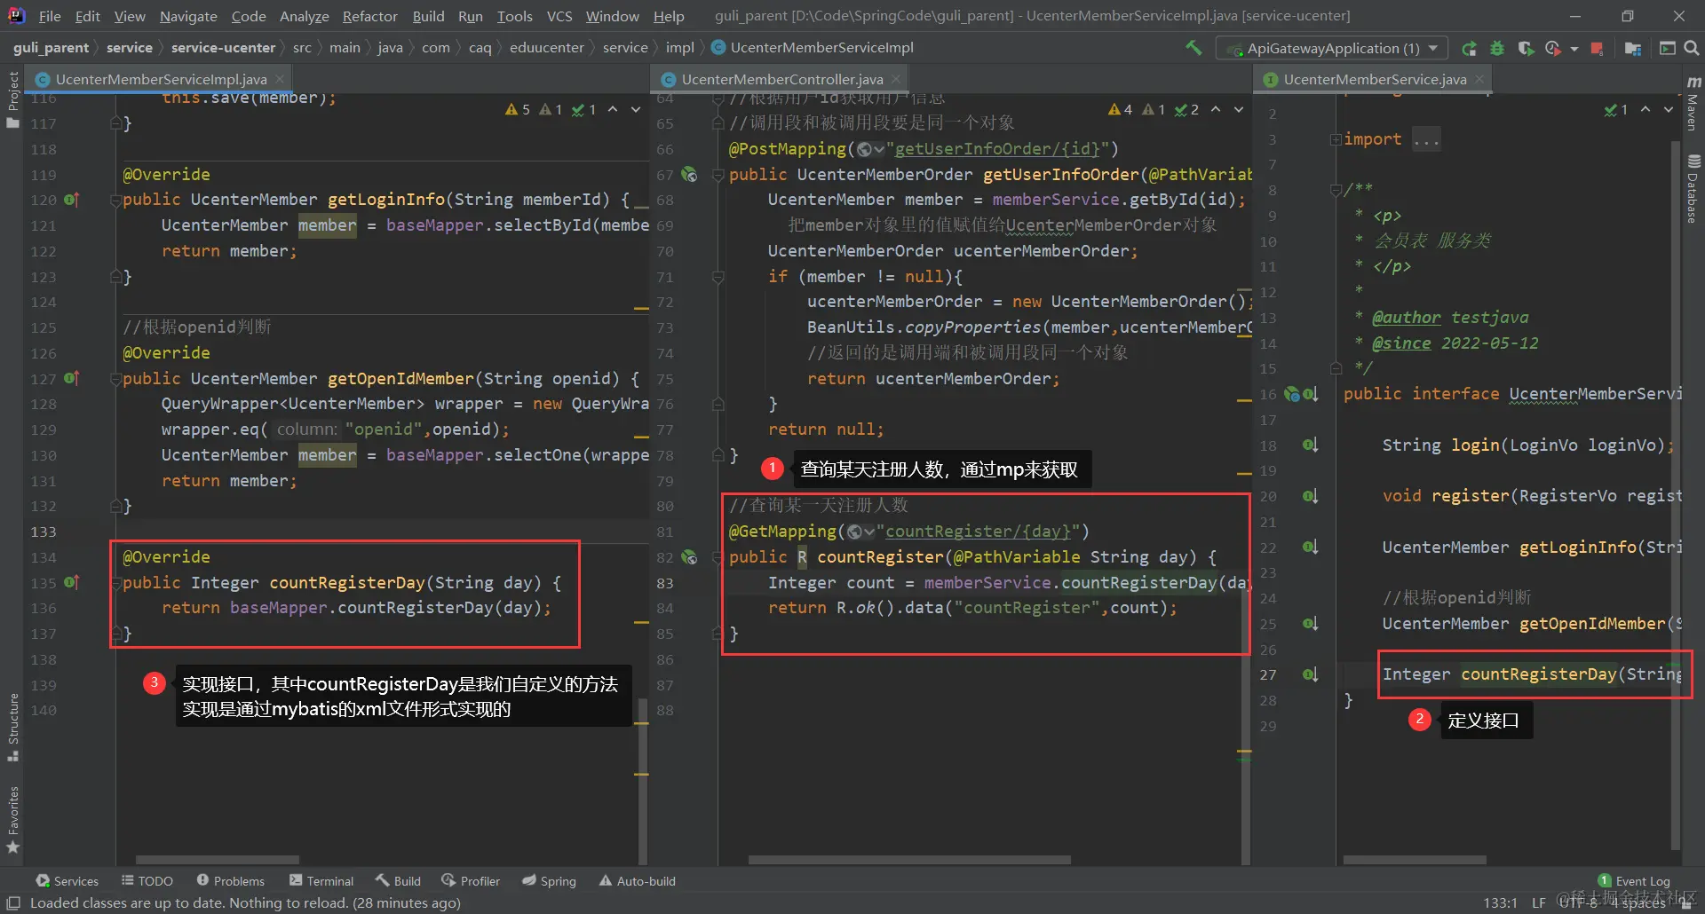1705x914 pixels.
Task: Toggle the Terminal tool window
Action: coord(321,880)
